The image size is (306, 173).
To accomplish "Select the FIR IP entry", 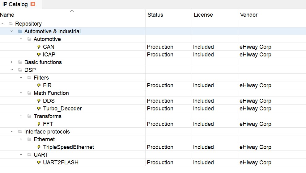I will (47, 85).
